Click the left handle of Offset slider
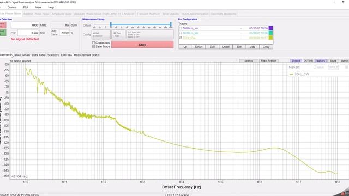 [x=111, y=24]
